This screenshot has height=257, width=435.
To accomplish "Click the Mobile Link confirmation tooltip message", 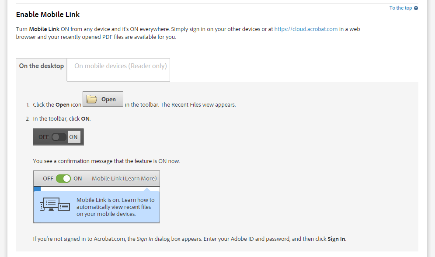I will tap(116, 207).
